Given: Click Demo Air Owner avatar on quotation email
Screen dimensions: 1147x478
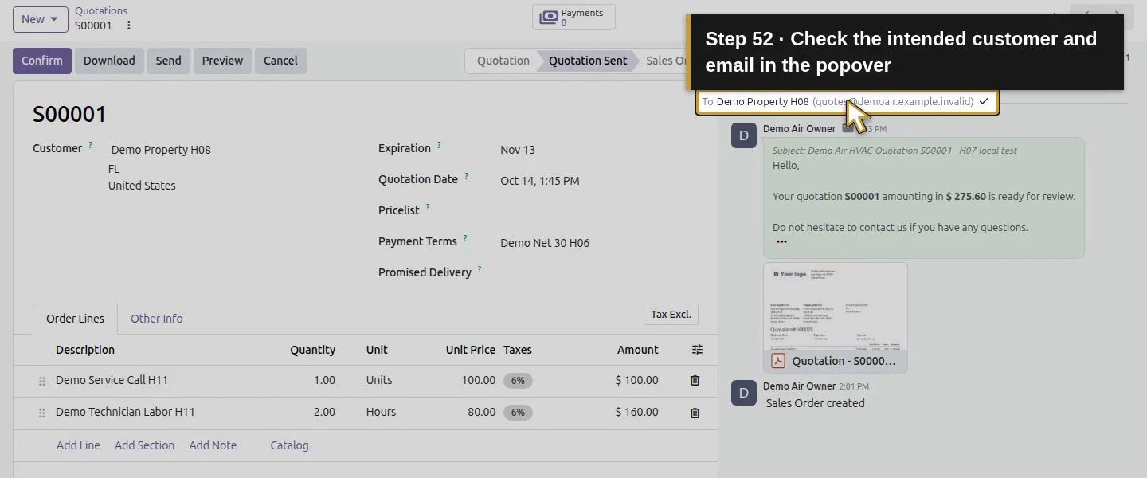Looking at the screenshot, I should 743,135.
